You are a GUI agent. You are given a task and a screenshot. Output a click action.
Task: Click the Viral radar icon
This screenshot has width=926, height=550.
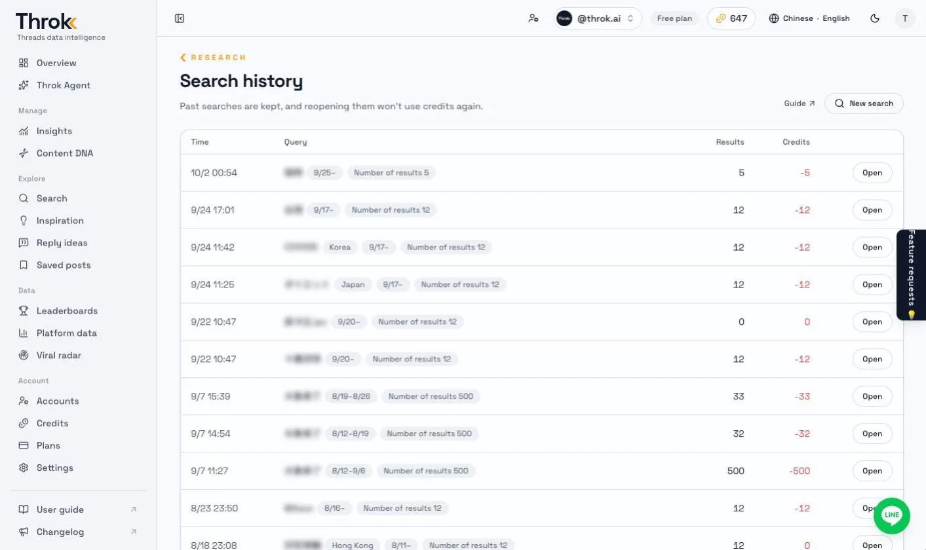click(x=24, y=356)
